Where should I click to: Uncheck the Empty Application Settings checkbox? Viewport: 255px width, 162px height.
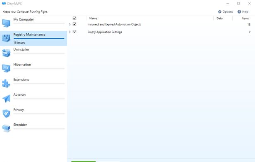[75, 32]
